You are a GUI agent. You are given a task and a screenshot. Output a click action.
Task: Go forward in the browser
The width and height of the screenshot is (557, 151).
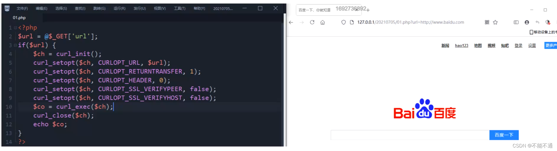(302, 22)
